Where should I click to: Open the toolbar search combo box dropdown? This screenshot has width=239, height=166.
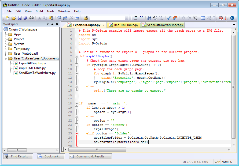pyautogui.click(x=127, y=18)
